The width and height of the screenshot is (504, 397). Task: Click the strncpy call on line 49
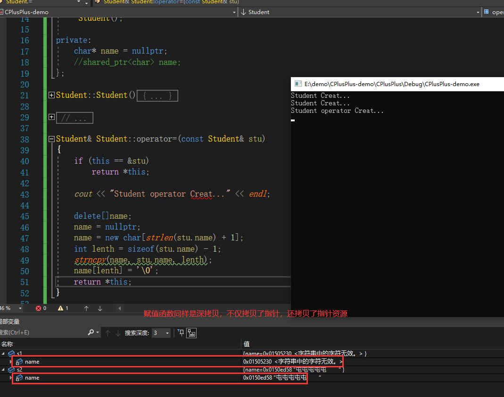[x=143, y=260]
